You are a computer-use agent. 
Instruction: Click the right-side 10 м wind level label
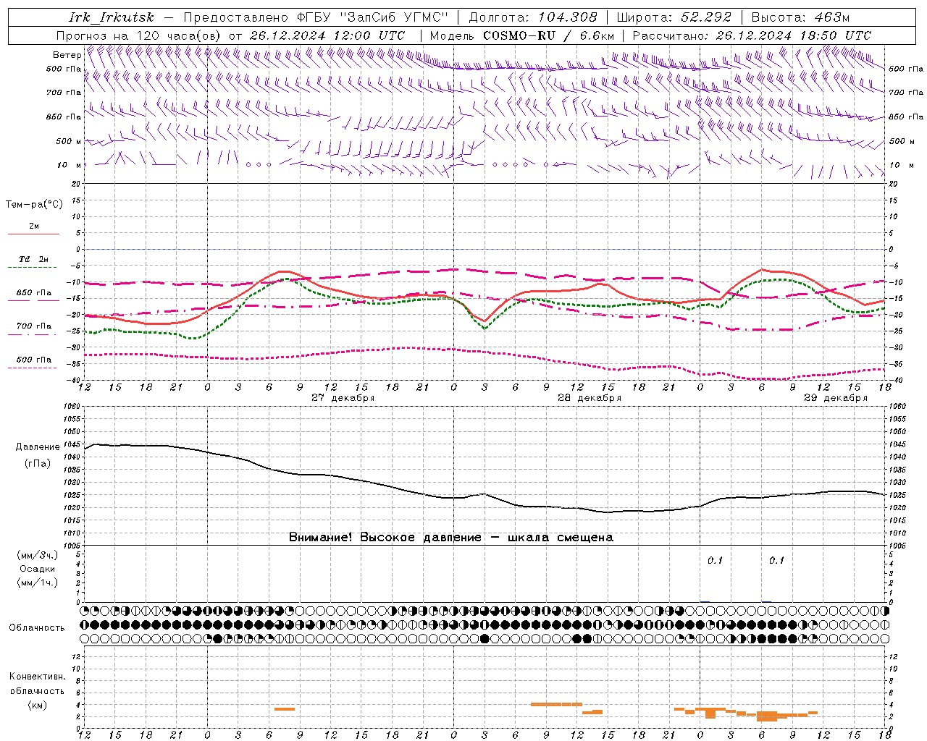pos(900,165)
